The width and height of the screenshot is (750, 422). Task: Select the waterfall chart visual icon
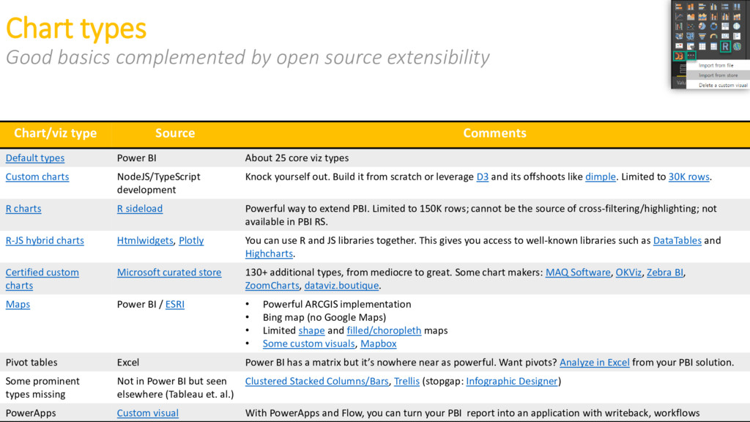679,26
